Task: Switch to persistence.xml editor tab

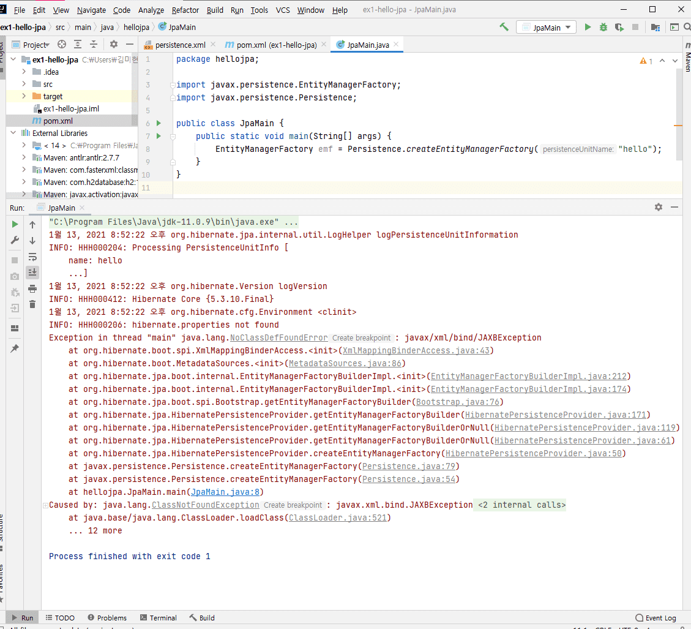Action: coord(180,45)
